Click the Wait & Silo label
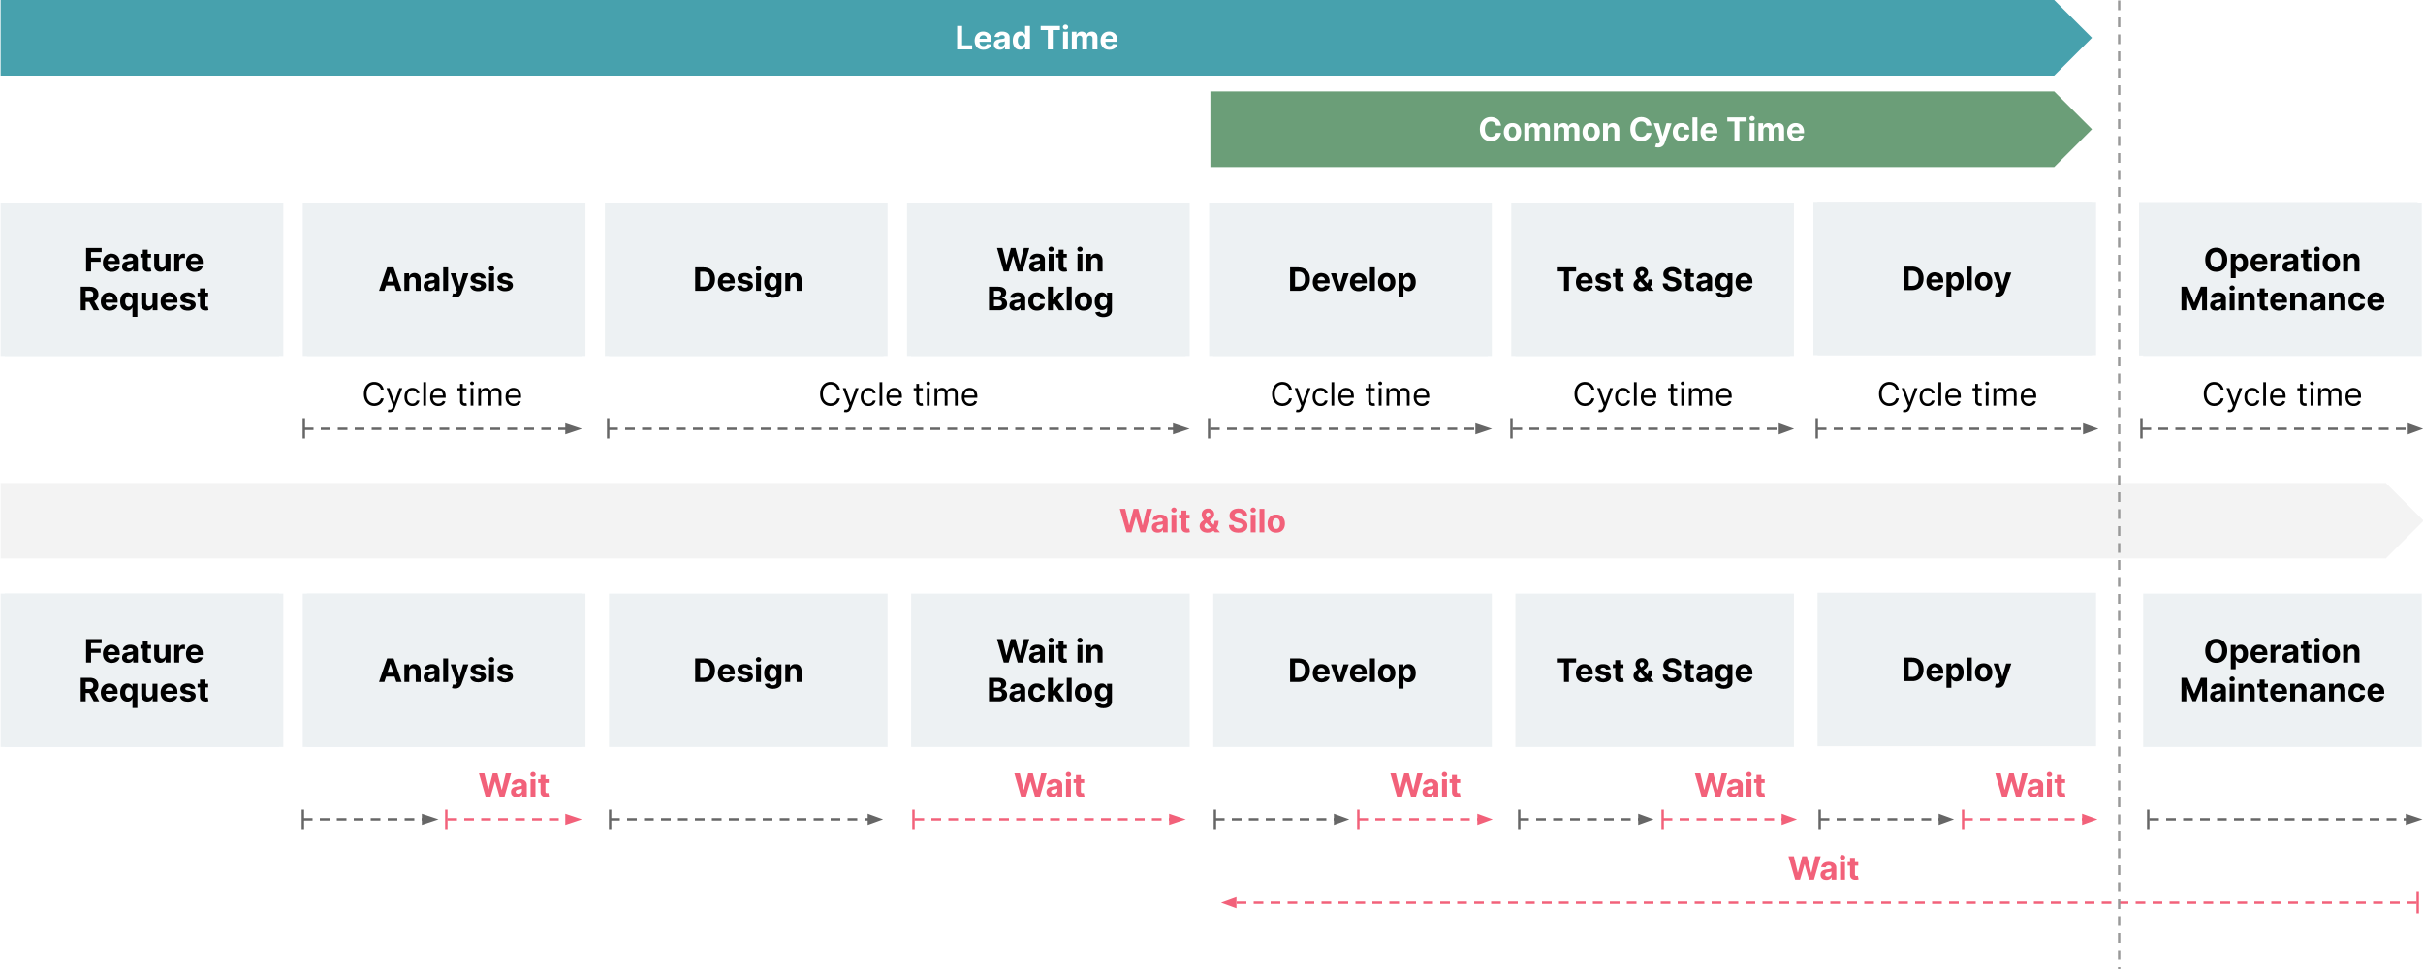The image size is (2423, 969). (1203, 521)
